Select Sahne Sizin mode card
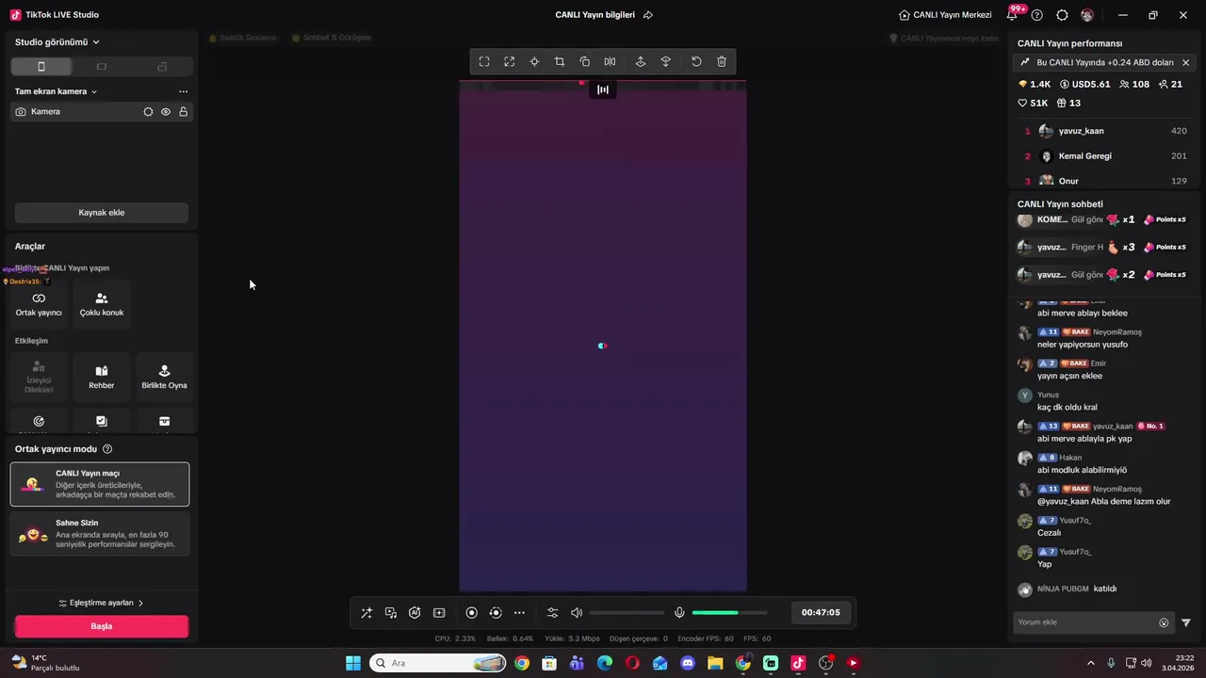Viewport: 1206px width, 678px height. [x=100, y=534]
